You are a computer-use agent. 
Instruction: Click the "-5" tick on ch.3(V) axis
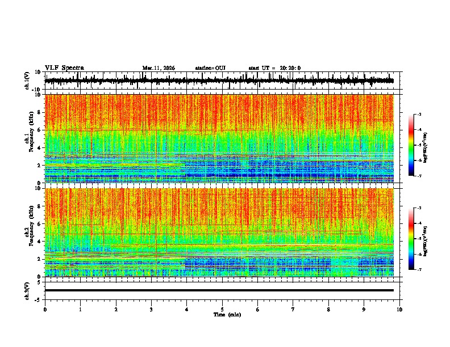tap(39, 300)
